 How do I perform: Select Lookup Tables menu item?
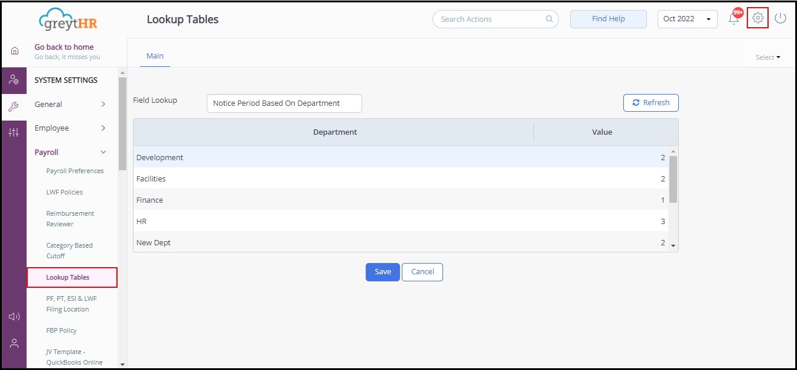point(72,277)
